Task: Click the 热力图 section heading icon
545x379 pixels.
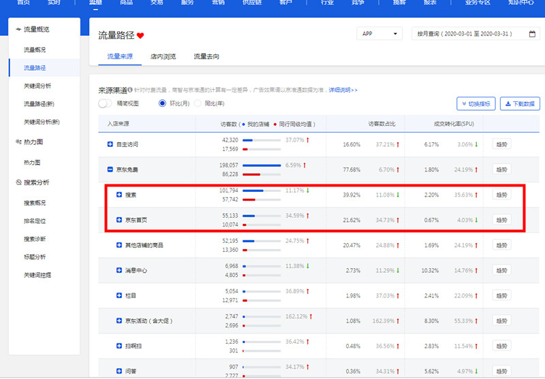Action: (x=18, y=142)
